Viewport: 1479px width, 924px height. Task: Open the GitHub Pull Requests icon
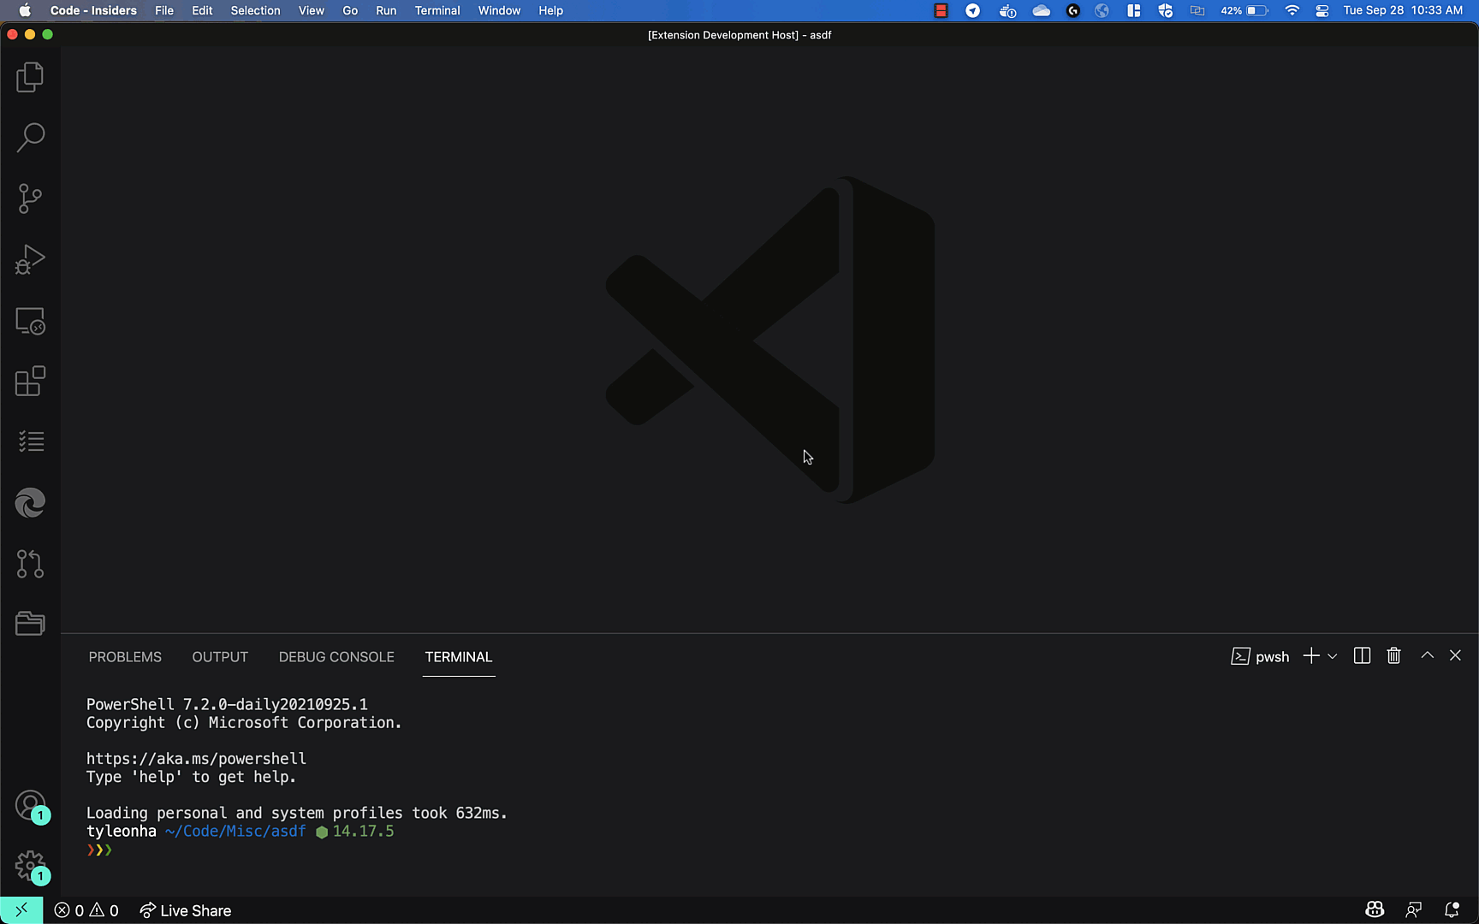click(30, 564)
